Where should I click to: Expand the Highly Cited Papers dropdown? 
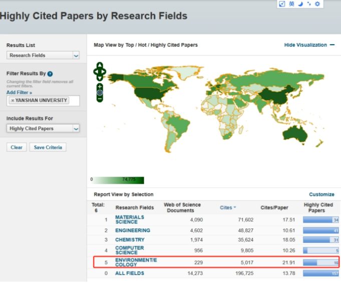click(43, 129)
